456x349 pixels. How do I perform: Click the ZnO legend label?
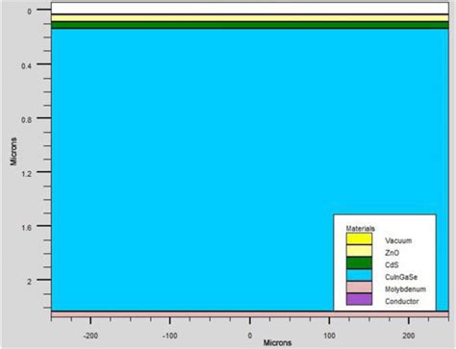392,253
